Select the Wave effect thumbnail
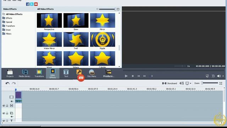Viewport: 227px width, 128px height. coord(49,58)
